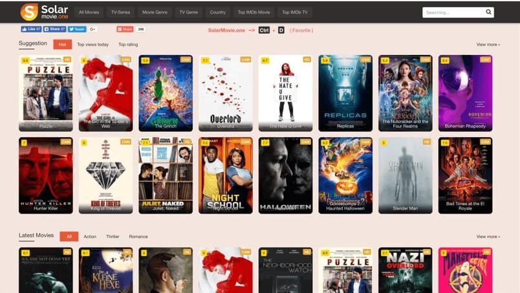Open the Top IMDb Movie menu item
The height and width of the screenshot is (293, 520).
[254, 12]
